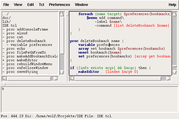Open the Tcl menu
Viewport: 179px width, 119px height.
(x=41, y=5)
